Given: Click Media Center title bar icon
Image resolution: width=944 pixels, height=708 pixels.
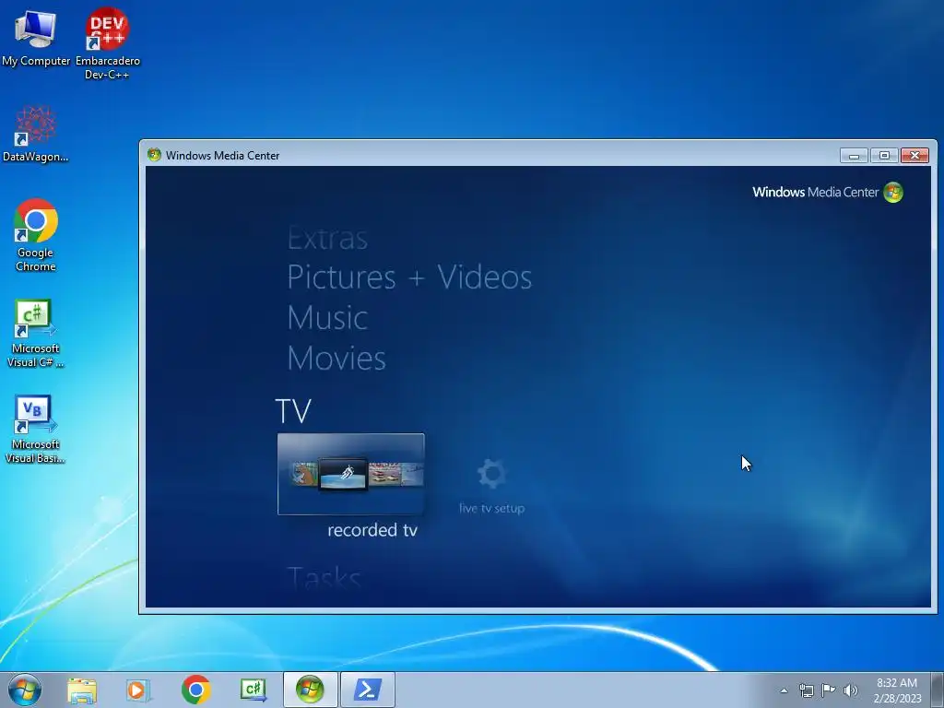Looking at the screenshot, I should click(x=154, y=155).
